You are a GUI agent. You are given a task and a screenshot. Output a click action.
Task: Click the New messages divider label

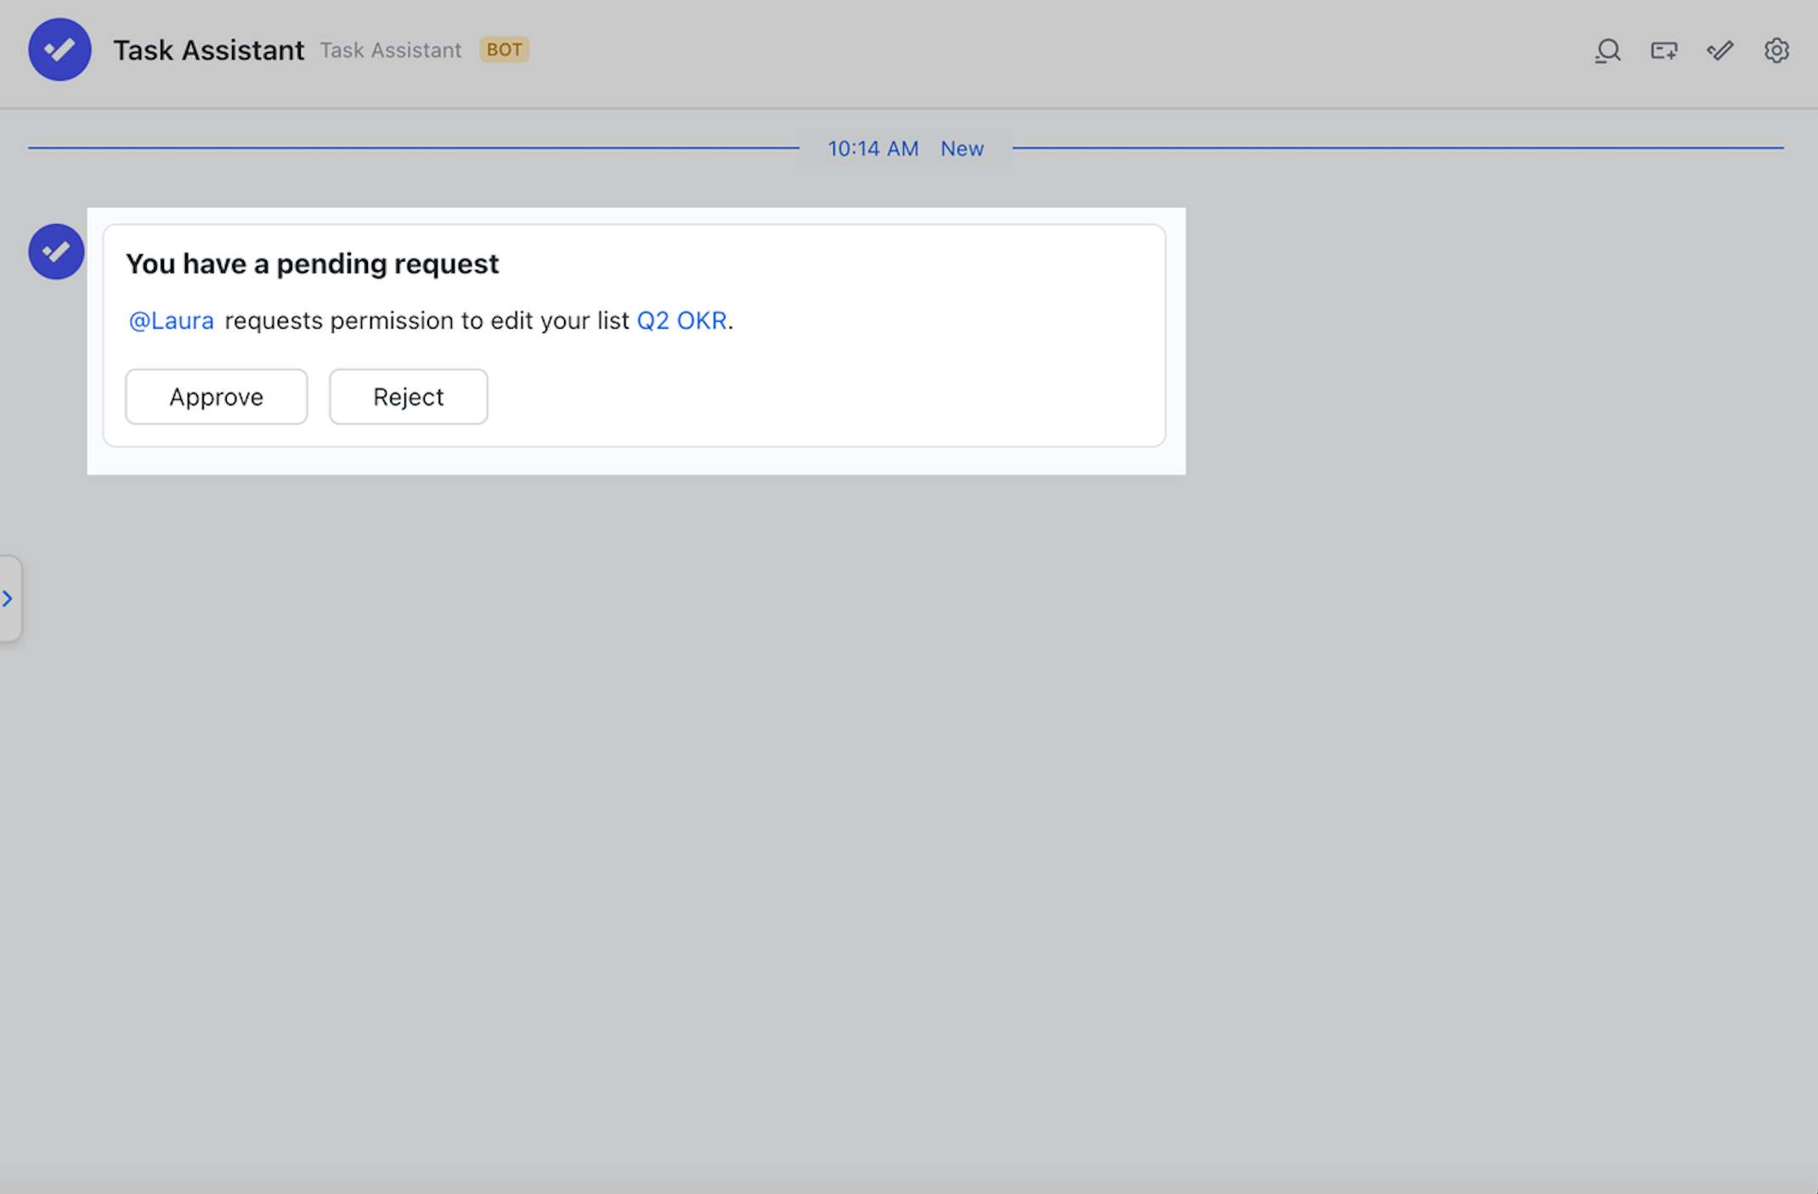pos(961,148)
